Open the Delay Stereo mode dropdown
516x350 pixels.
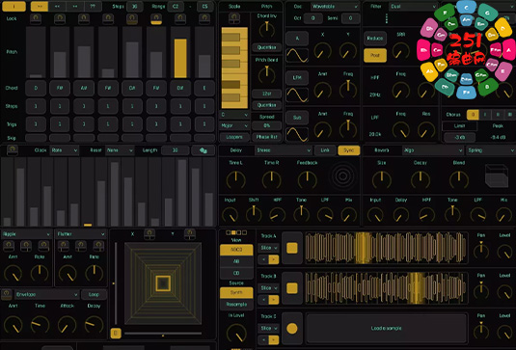click(284, 150)
